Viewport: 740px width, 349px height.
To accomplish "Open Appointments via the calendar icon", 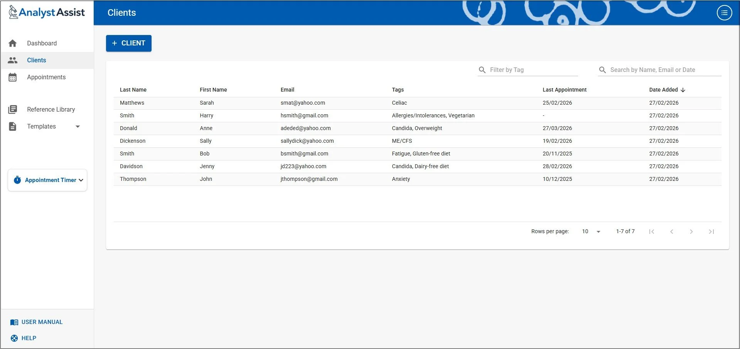I will (x=13, y=77).
